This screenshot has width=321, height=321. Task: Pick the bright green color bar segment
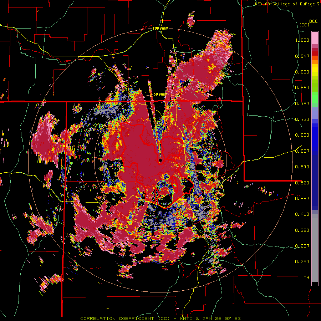tap(315, 97)
